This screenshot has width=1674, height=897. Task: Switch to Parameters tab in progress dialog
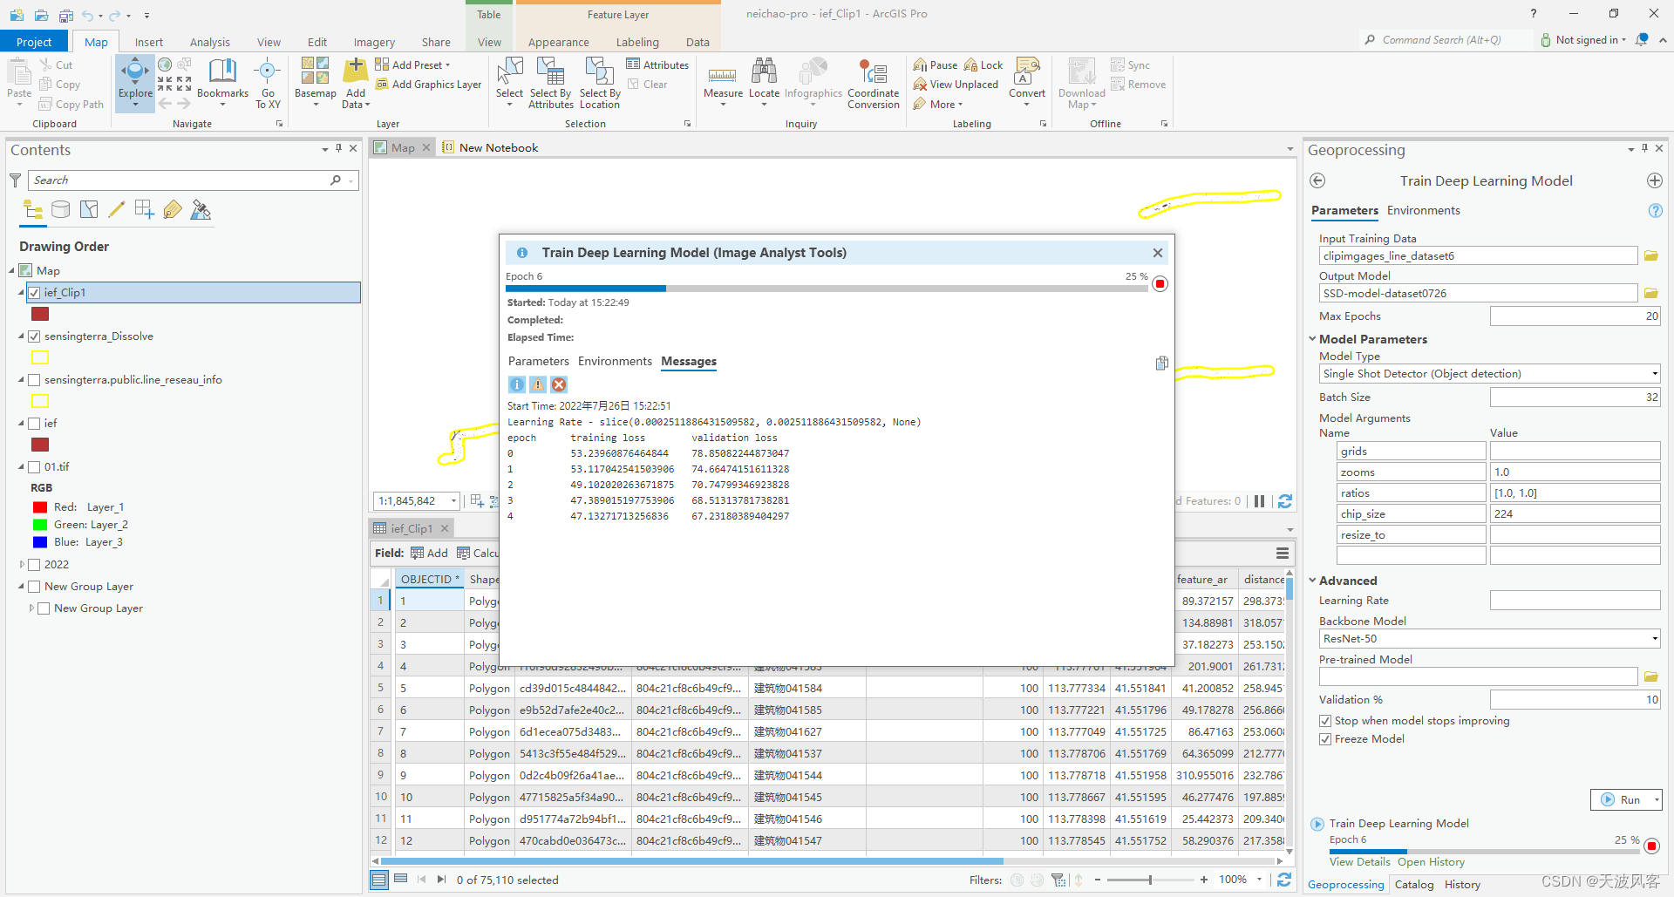[538, 361]
